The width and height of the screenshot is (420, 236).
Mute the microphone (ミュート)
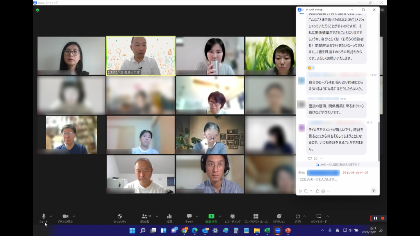(43, 218)
